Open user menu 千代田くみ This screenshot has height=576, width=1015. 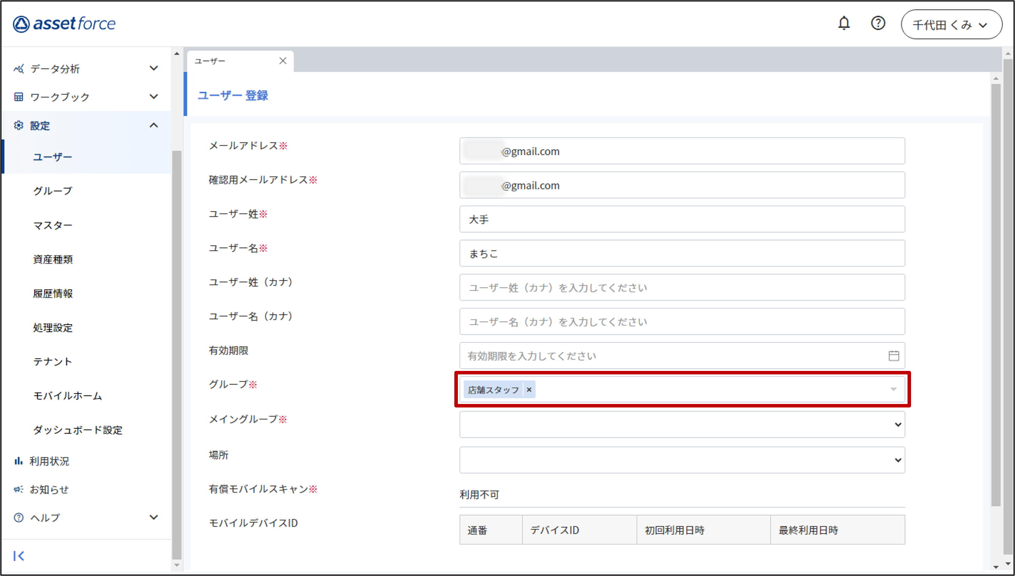tap(951, 25)
